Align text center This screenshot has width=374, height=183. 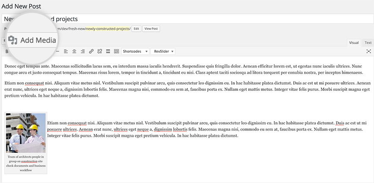point(74,51)
